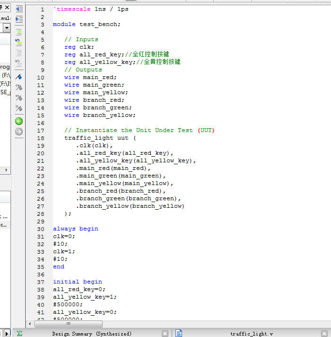The width and height of the screenshot is (331, 337).
Task: Switch to Design Summary (Synthesized) tab
Action: [x=92, y=334]
